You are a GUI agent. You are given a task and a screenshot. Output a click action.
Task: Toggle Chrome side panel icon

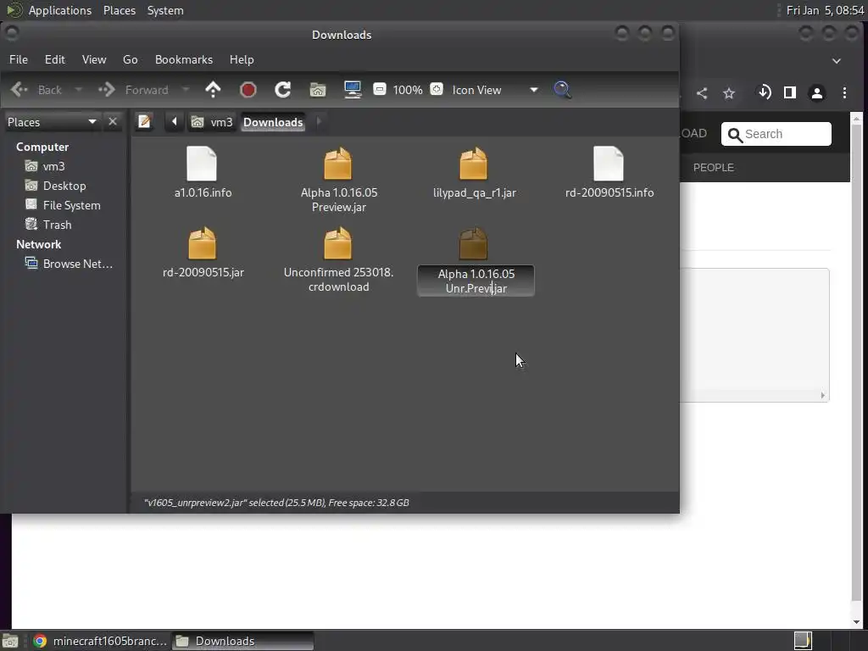[x=790, y=92]
